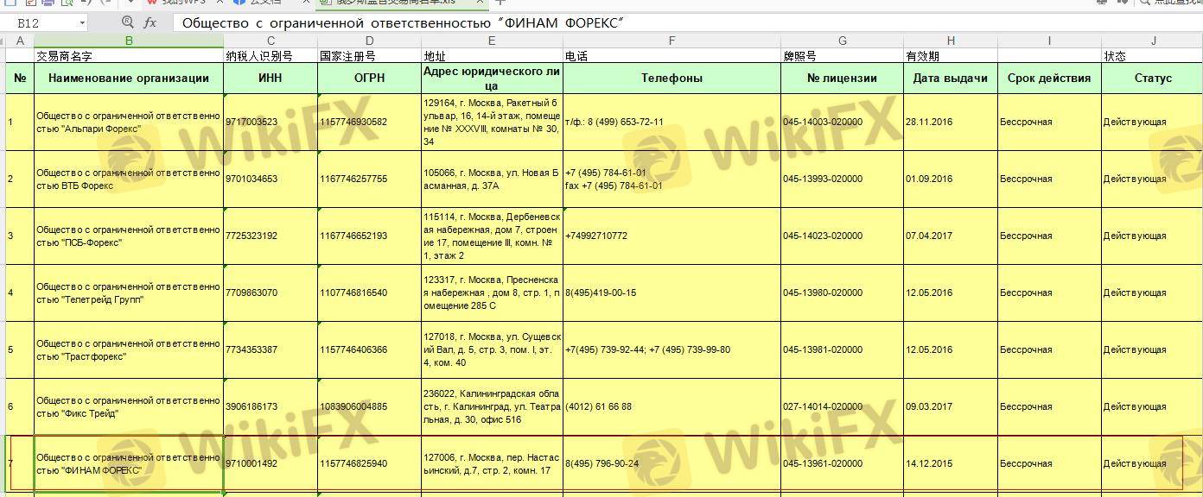Select column F header
The height and width of the screenshot is (497, 1203).
(672, 41)
